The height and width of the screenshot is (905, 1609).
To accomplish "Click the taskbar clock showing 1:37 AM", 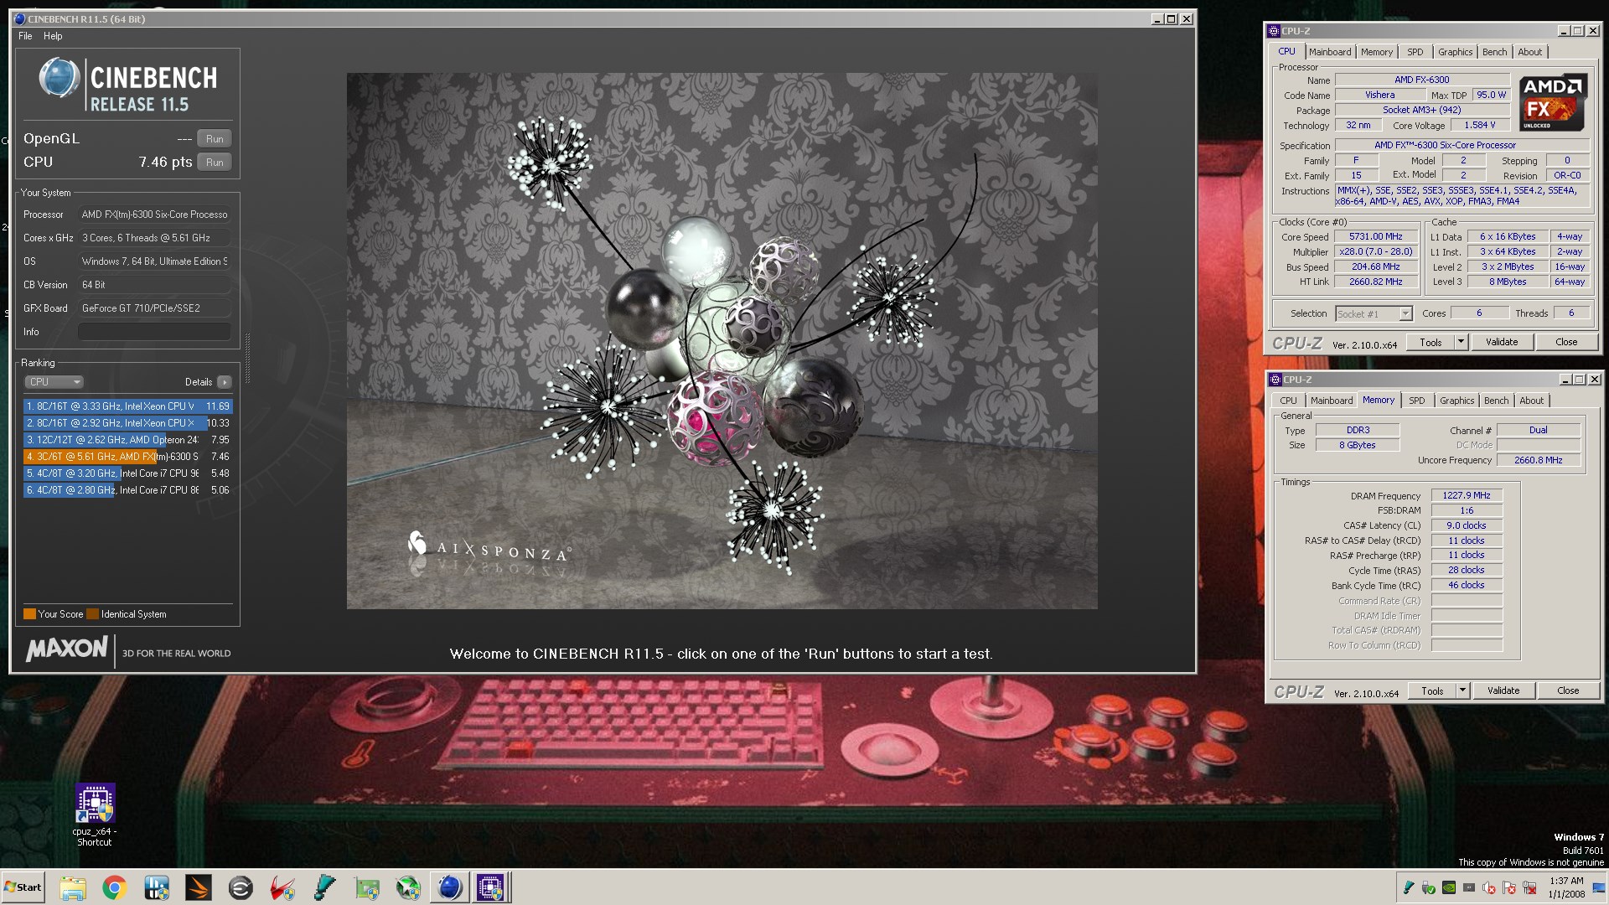I will point(1565,887).
